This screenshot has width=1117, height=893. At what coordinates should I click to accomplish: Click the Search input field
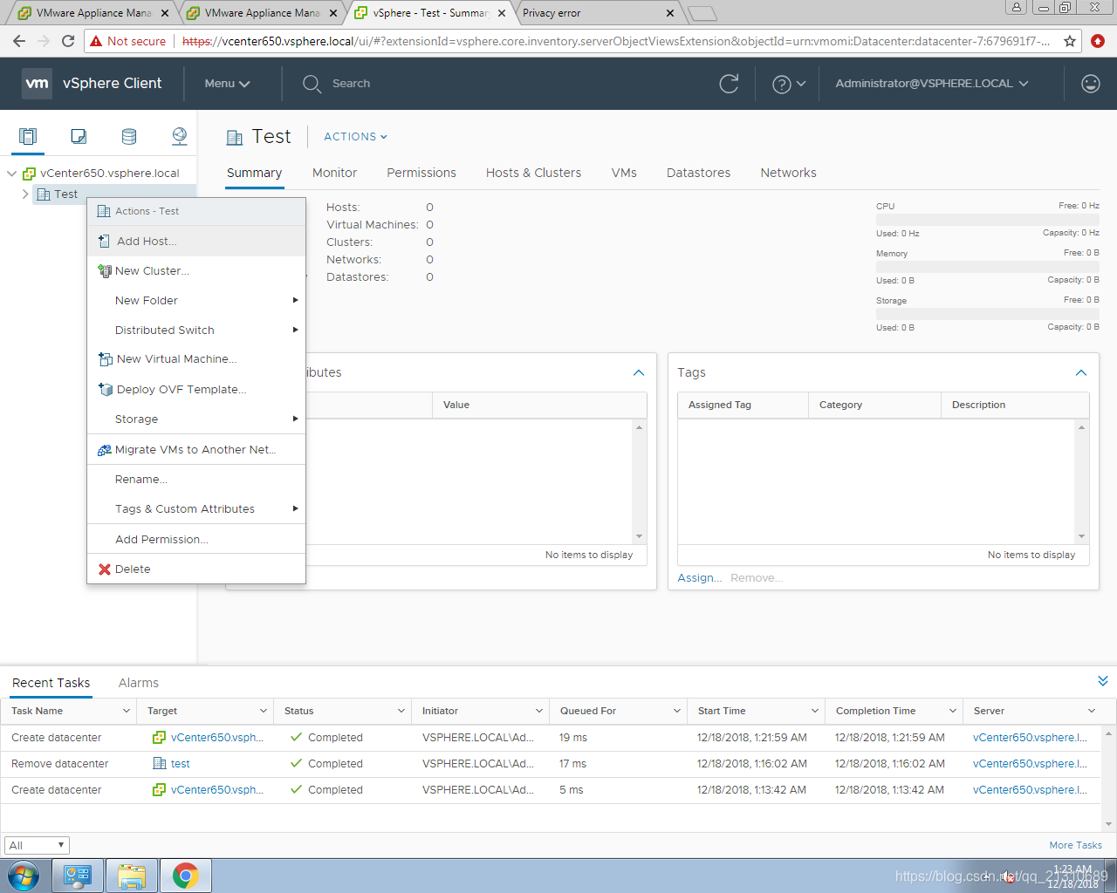(x=351, y=84)
